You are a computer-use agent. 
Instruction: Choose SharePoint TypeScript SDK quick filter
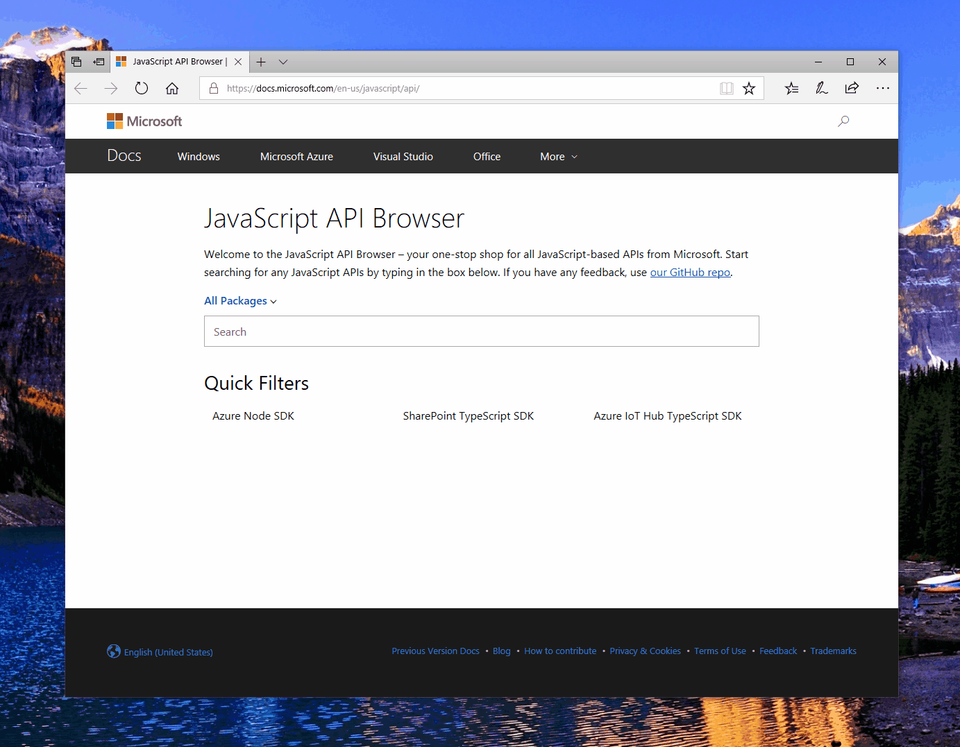pos(469,416)
